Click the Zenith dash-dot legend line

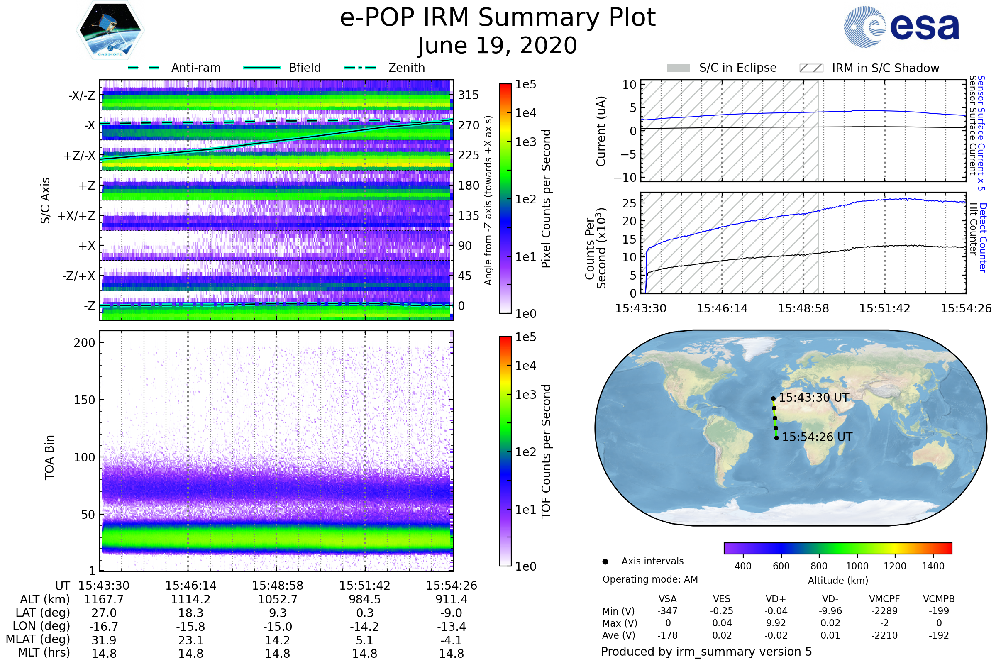point(360,68)
